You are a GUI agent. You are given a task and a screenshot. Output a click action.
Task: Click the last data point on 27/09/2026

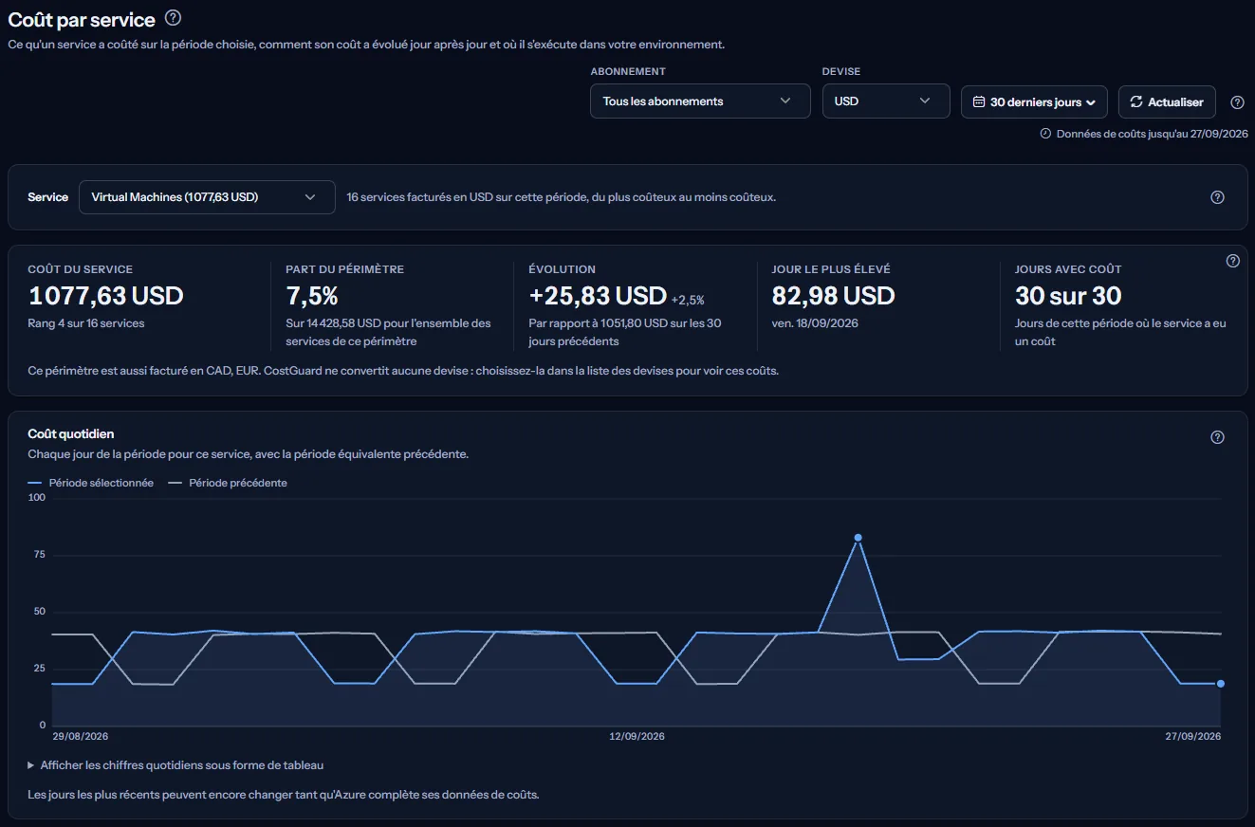(x=1220, y=683)
